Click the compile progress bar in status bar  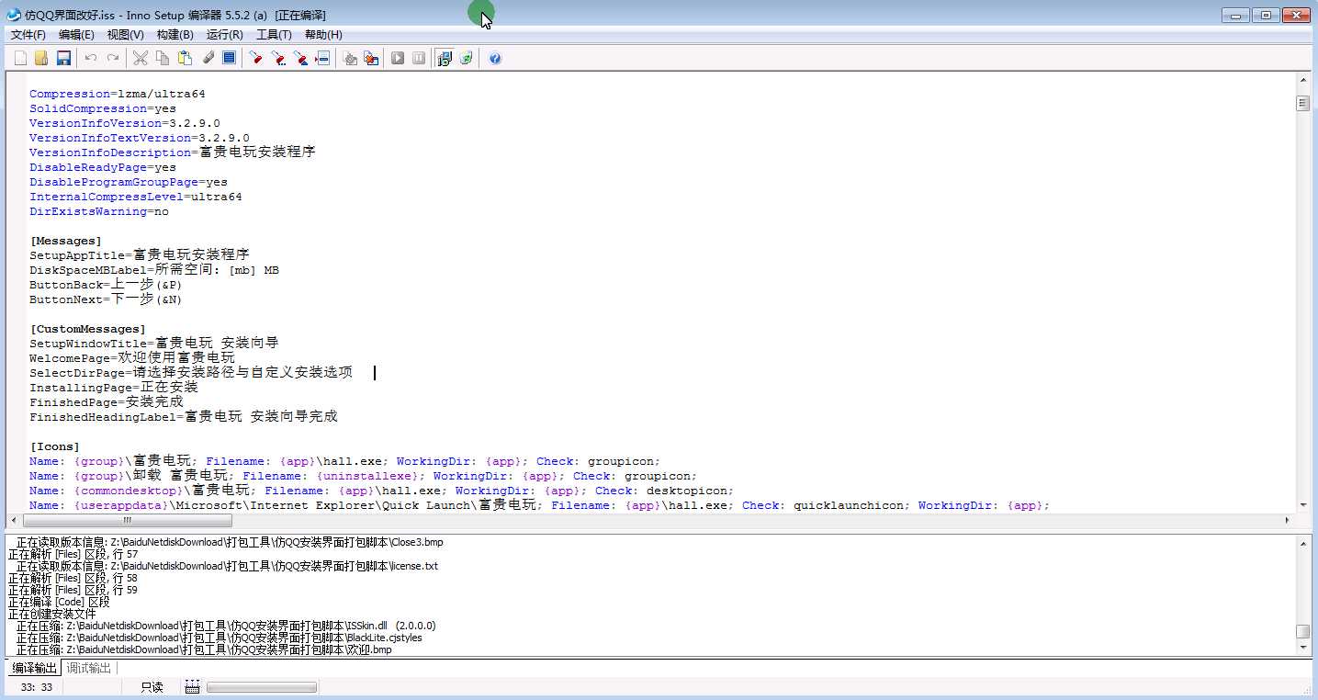pyautogui.click(x=262, y=687)
